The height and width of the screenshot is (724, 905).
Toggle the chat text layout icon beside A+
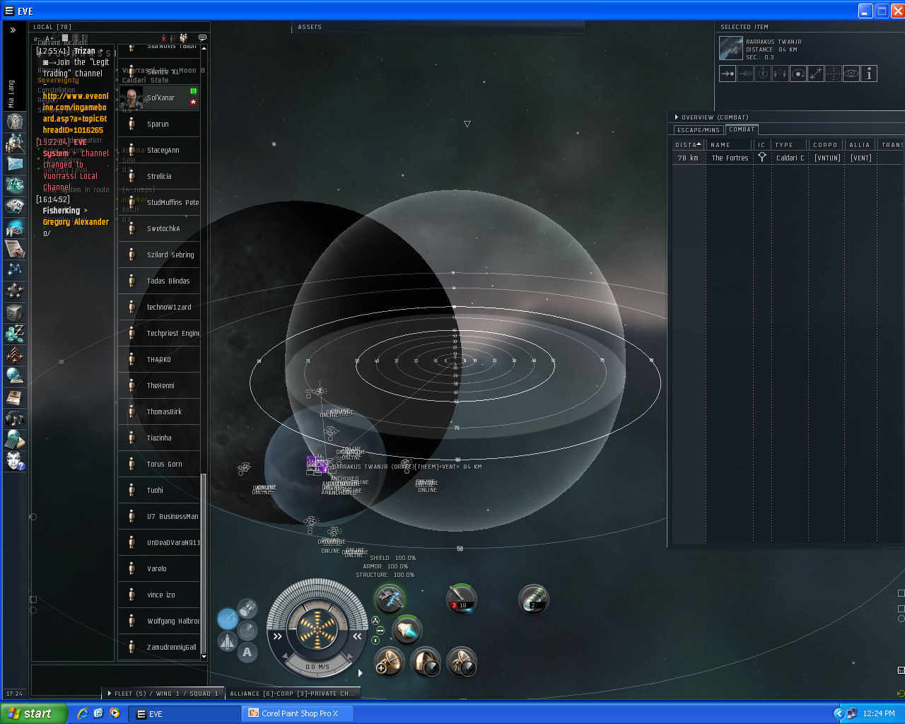pyautogui.click(x=65, y=38)
